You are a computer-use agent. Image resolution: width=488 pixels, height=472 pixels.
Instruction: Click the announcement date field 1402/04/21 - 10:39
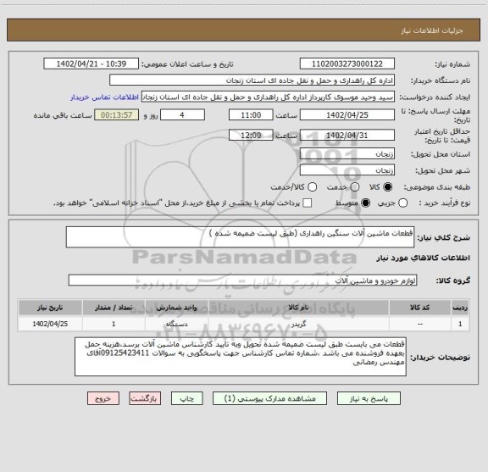click(91, 64)
